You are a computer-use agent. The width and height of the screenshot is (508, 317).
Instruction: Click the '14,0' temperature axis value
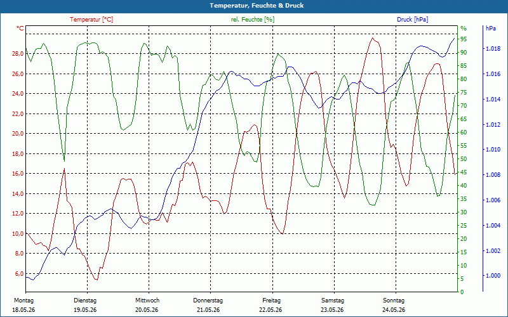pyautogui.click(x=18, y=194)
